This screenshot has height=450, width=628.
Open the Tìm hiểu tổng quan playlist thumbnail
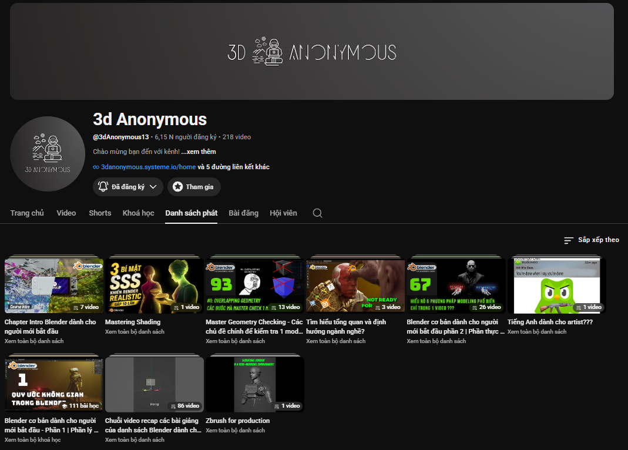point(355,286)
